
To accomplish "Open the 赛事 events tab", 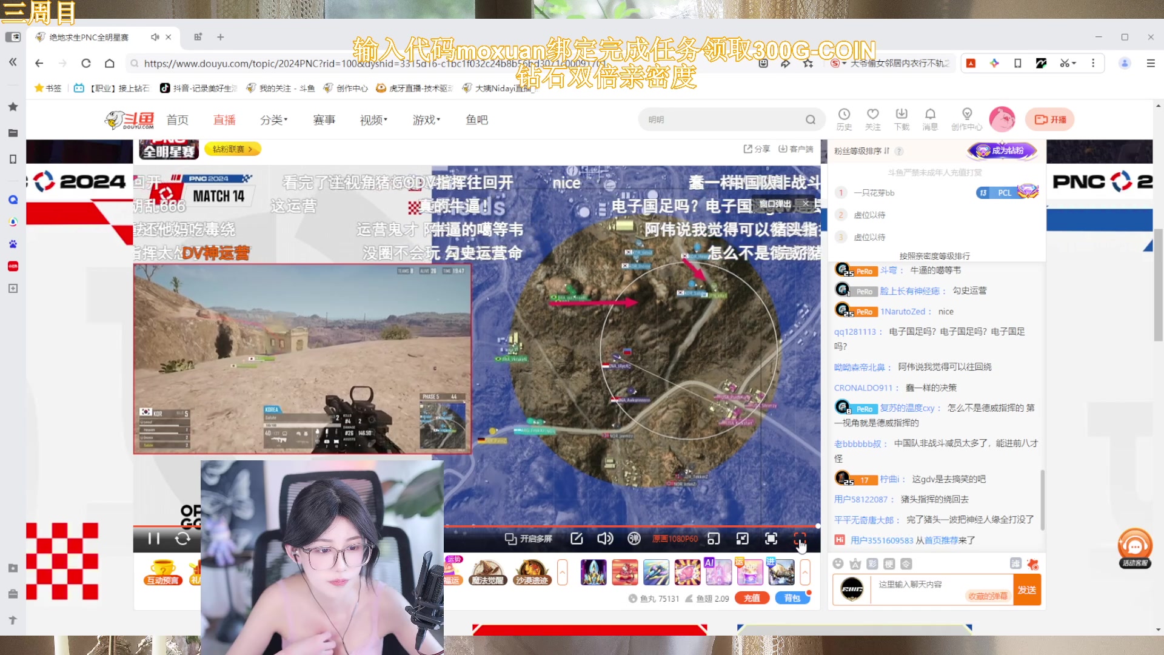I will point(324,120).
